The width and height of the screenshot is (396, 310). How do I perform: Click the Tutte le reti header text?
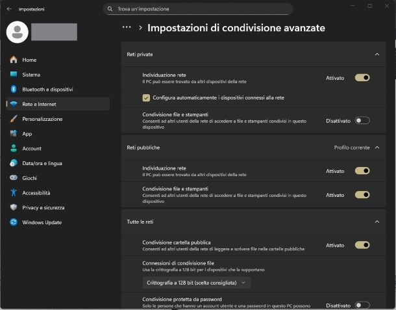click(140, 222)
